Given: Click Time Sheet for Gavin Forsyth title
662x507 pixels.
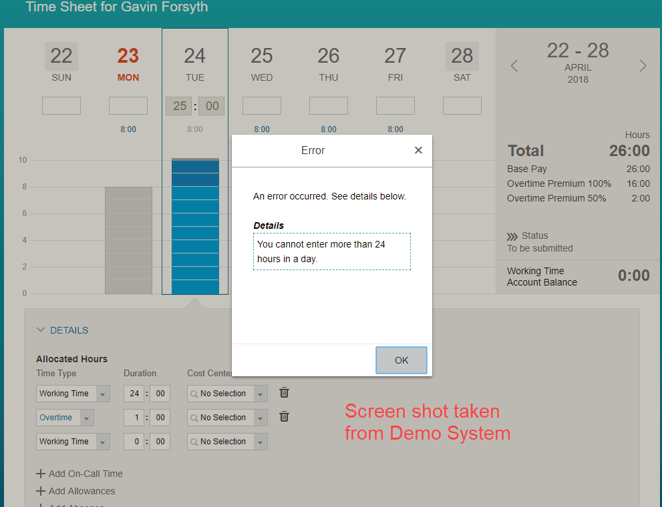Looking at the screenshot, I should (x=116, y=7).
